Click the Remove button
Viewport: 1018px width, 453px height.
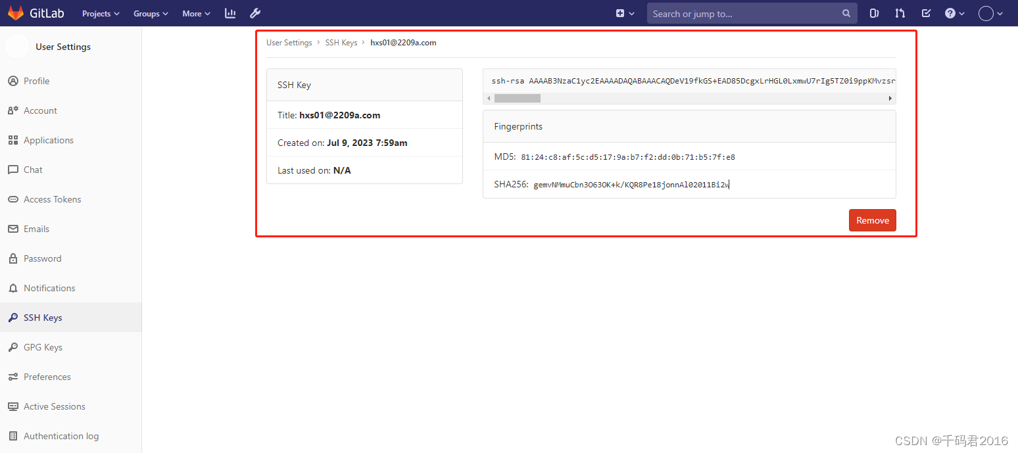pos(872,220)
